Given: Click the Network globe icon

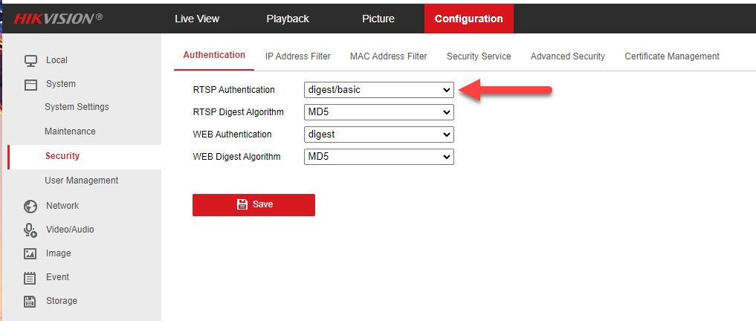Looking at the screenshot, I should [x=30, y=206].
